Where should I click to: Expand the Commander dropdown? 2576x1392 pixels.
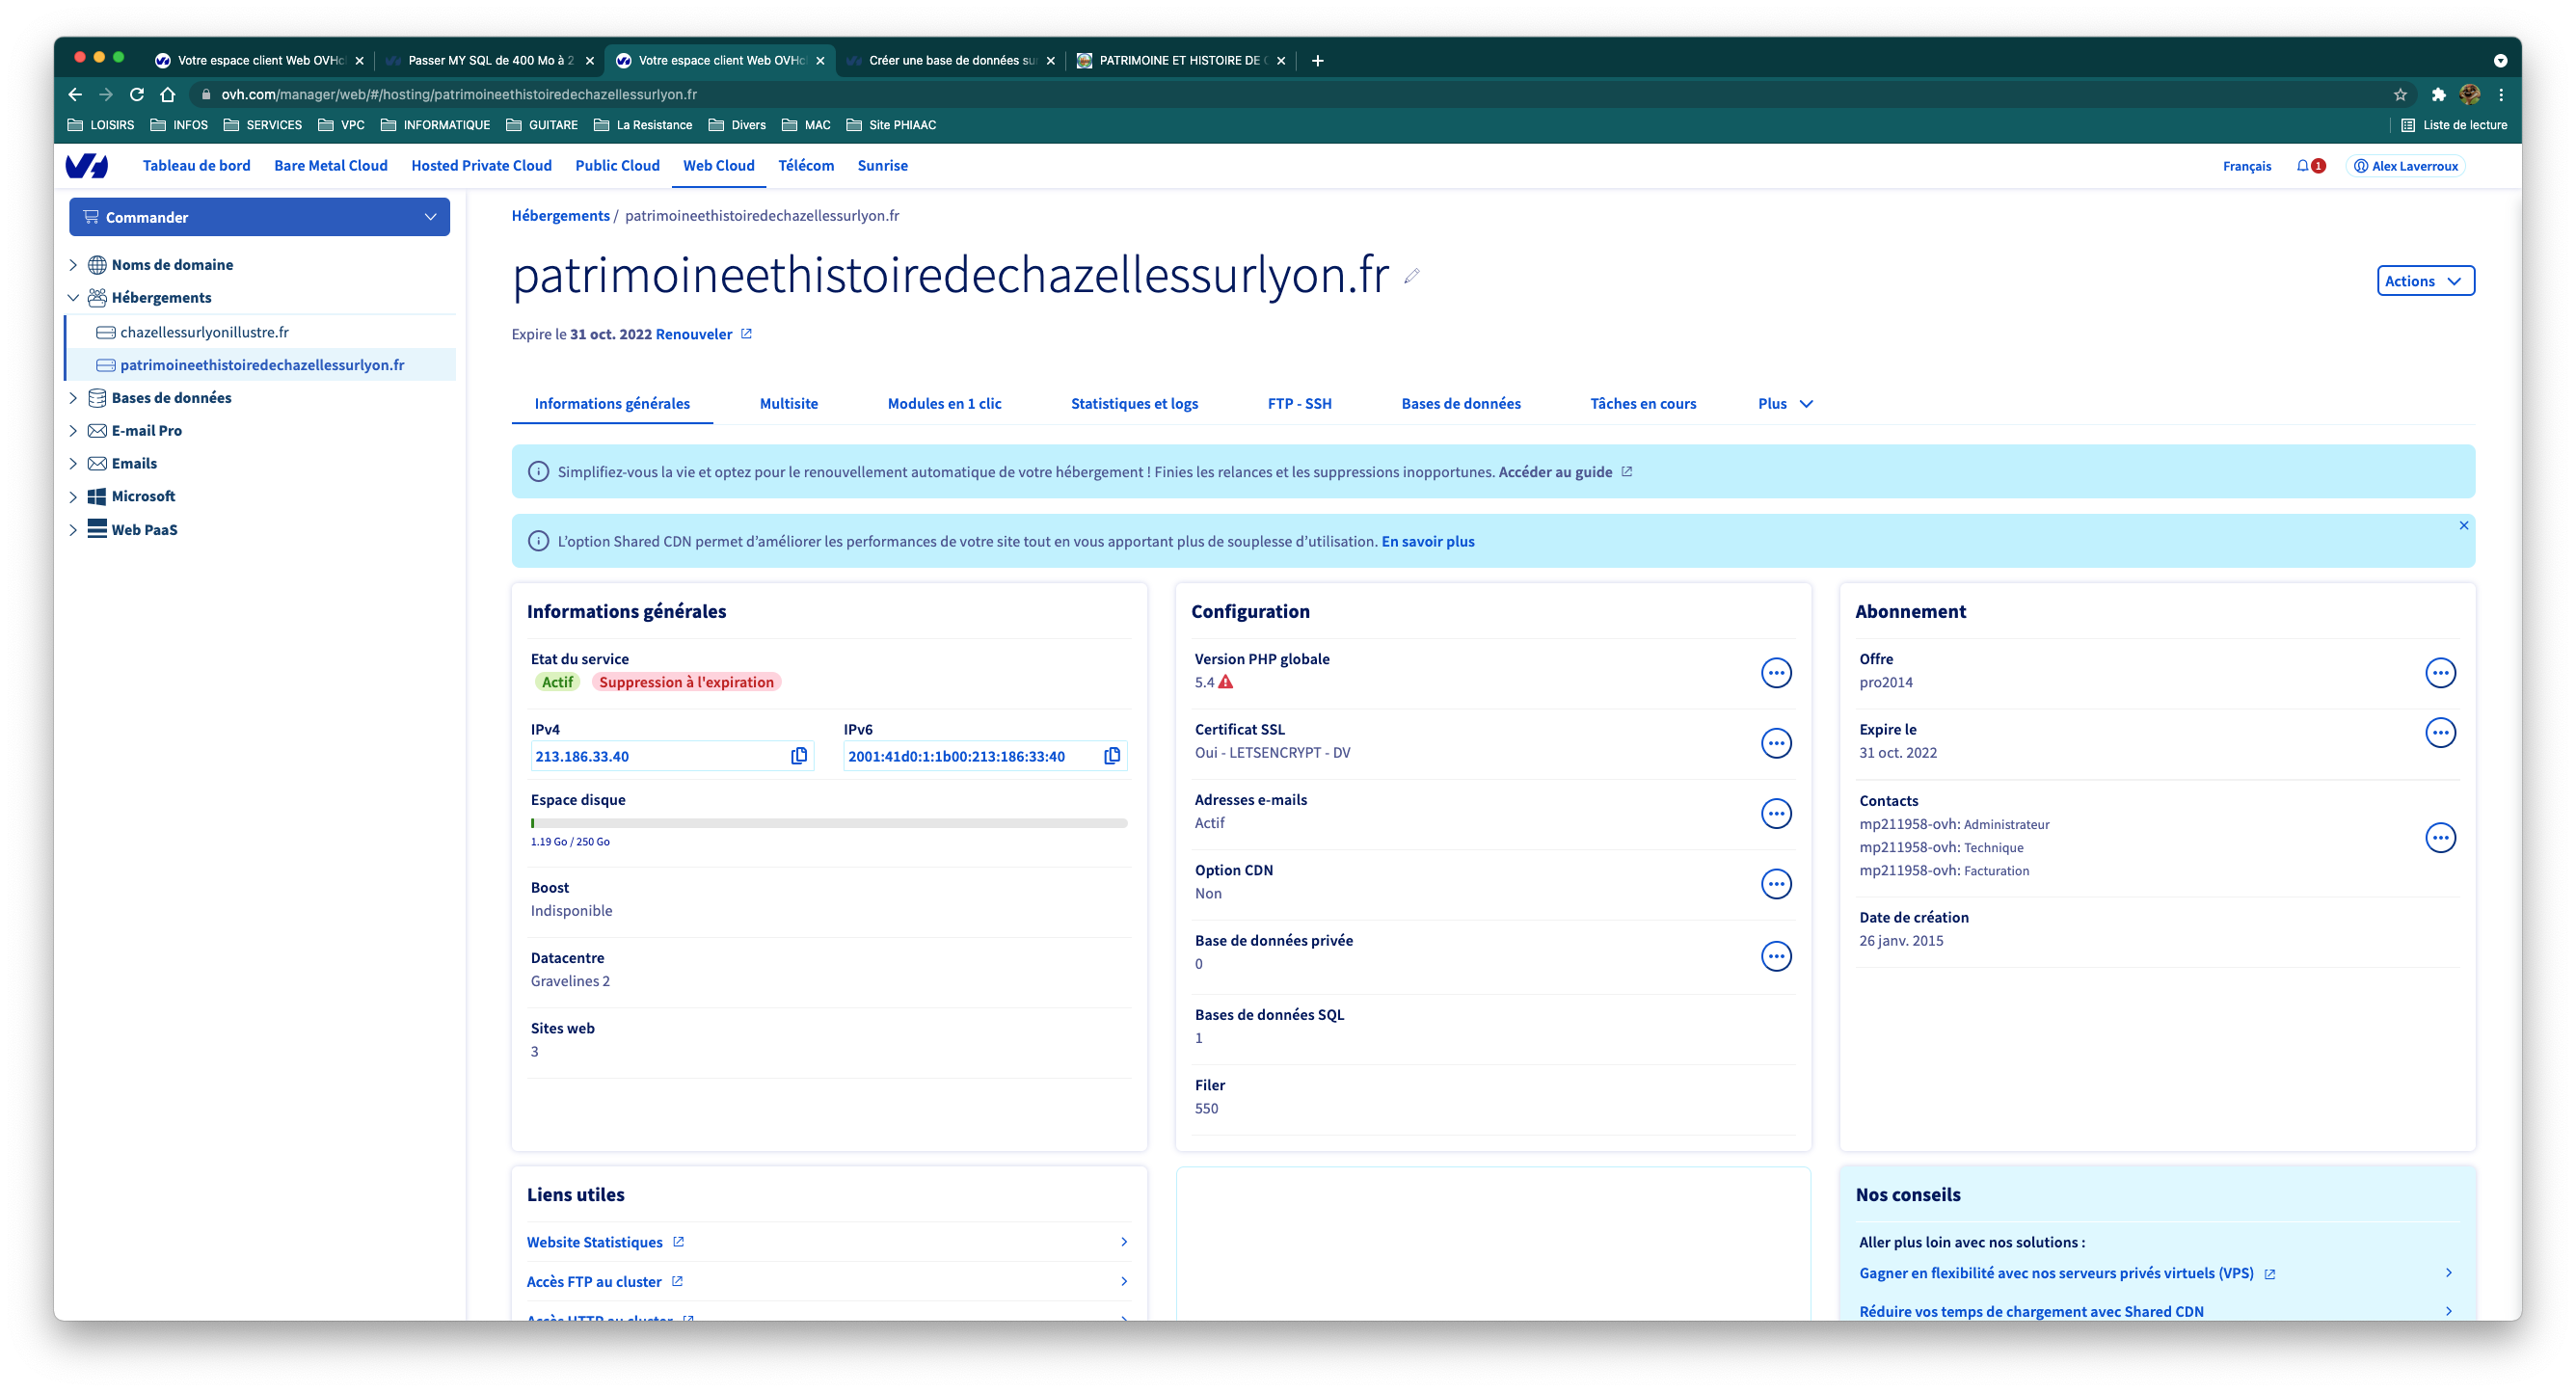pos(259,217)
